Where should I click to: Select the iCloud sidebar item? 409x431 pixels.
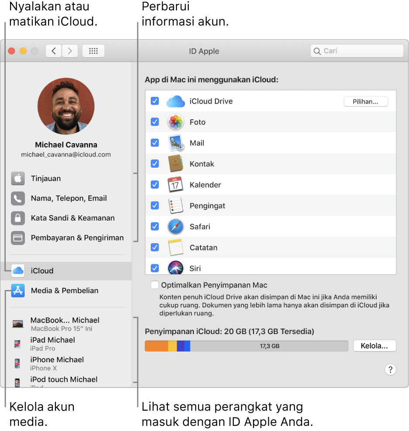pyautogui.click(x=66, y=271)
